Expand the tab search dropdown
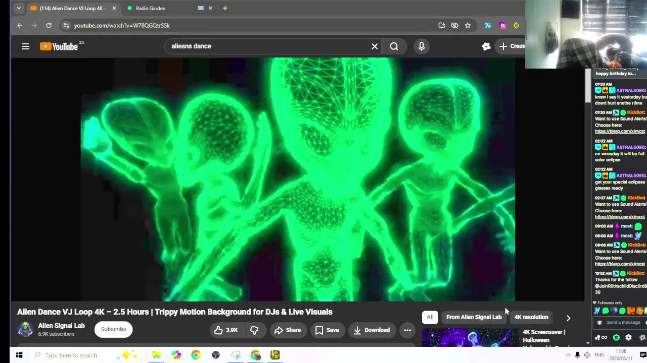This screenshot has width=647, height=363. (x=19, y=8)
